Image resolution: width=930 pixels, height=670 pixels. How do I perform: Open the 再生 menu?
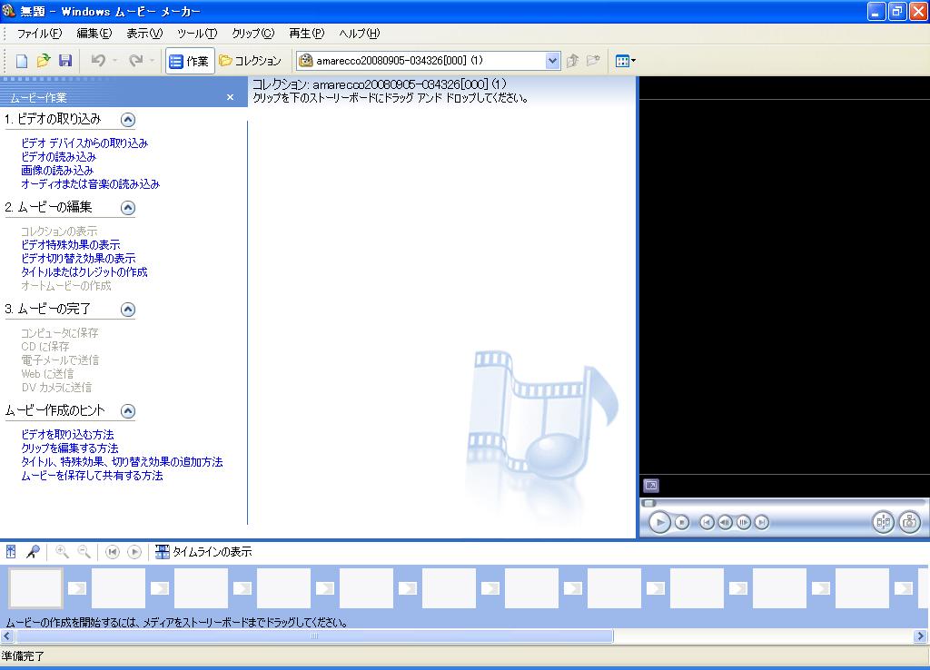click(307, 34)
